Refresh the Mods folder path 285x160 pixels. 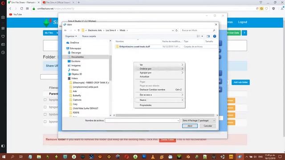[176, 31]
